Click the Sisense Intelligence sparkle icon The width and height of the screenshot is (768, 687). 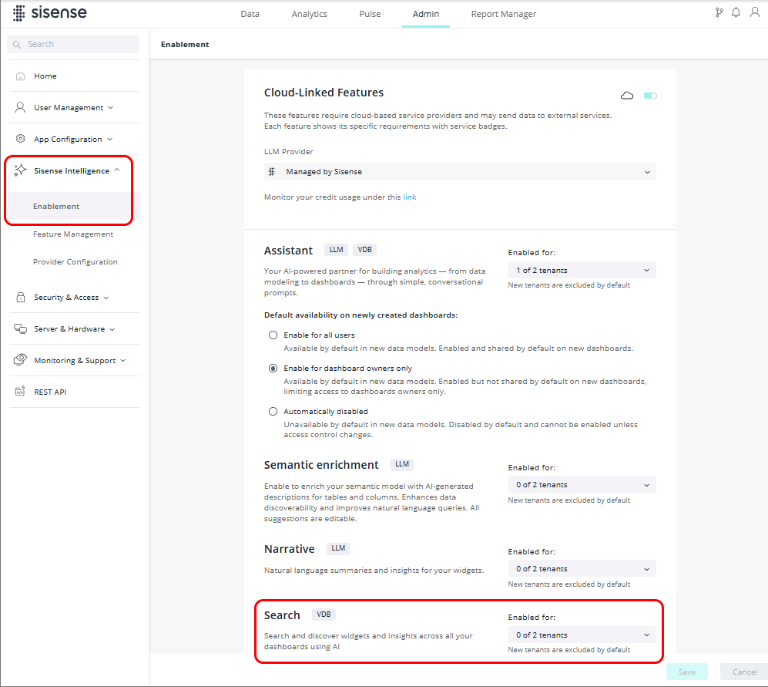tap(20, 170)
